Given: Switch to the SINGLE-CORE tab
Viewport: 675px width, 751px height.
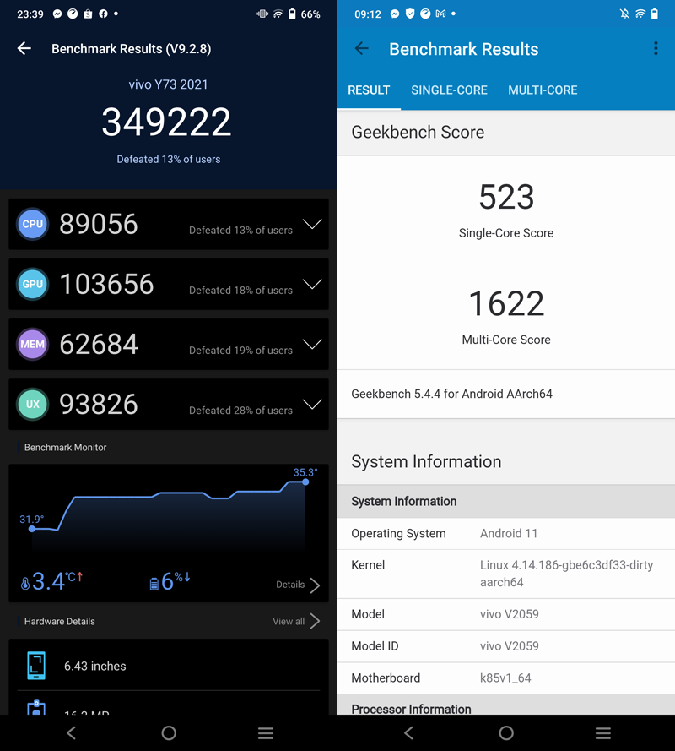Looking at the screenshot, I should [x=449, y=90].
